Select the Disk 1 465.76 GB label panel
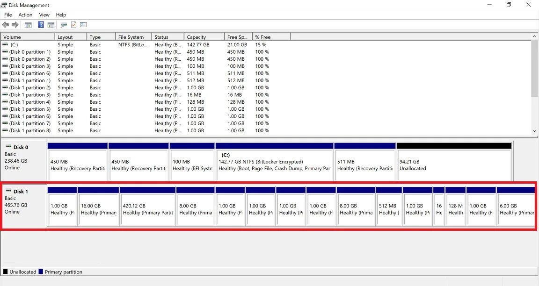Image resolution: width=539 pixels, height=286 pixels. [x=24, y=206]
